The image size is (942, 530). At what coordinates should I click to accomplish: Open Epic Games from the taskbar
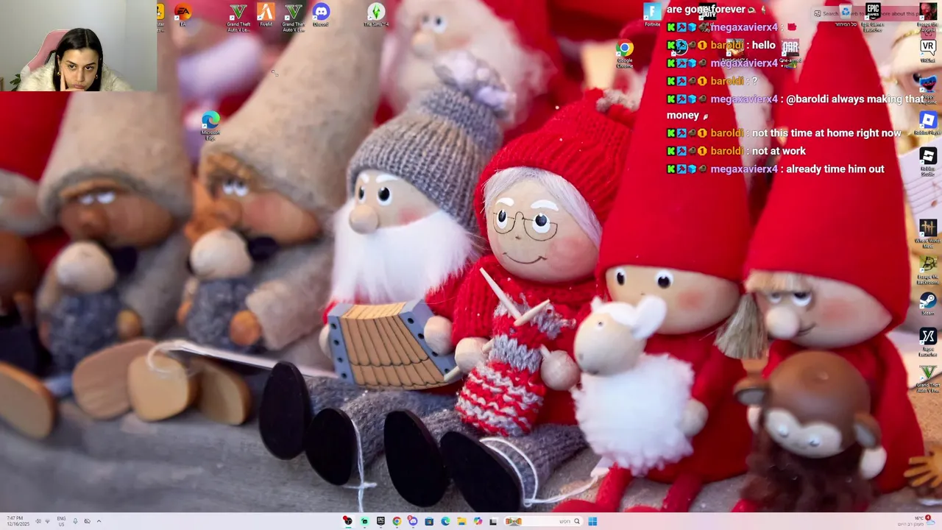[380, 521]
